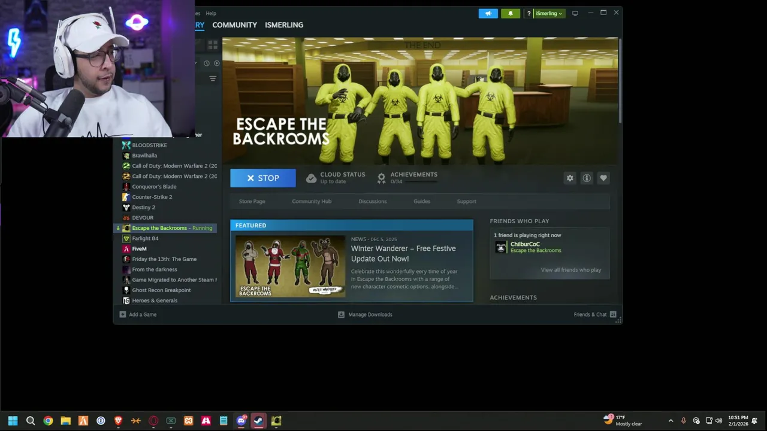Go to the COMMUNITY tab

(234, 25)
